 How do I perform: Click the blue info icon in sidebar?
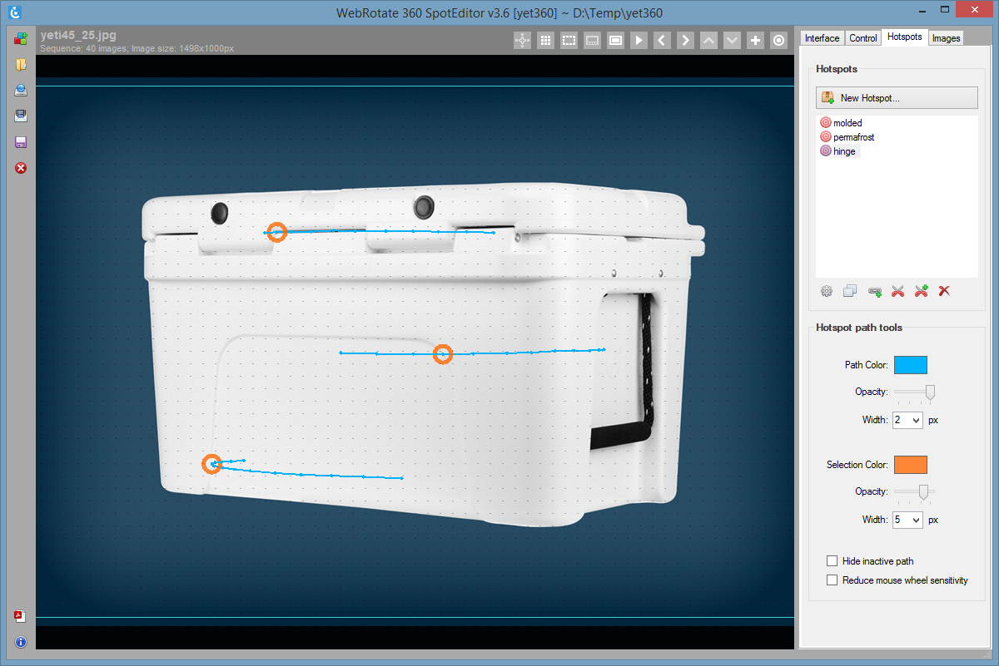point(21,642)
